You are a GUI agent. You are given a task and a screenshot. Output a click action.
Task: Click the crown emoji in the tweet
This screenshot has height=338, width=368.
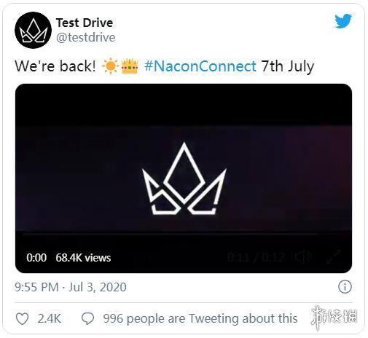click(x=130, y=66)
